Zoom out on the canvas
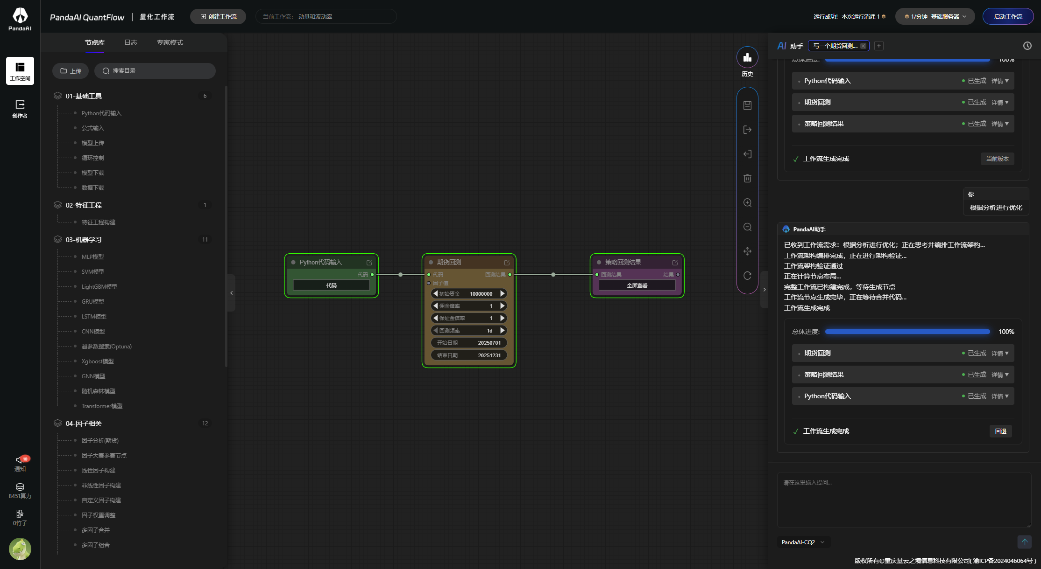Image resolution: width=1041 pixels, height=569 pixels. pyautogui.click(x=747, y=227)
